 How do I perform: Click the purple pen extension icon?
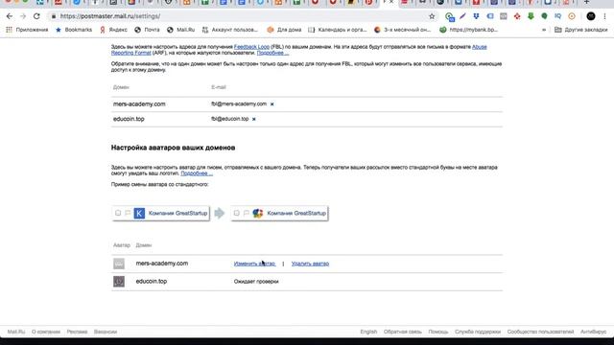[x=462, y=16]
